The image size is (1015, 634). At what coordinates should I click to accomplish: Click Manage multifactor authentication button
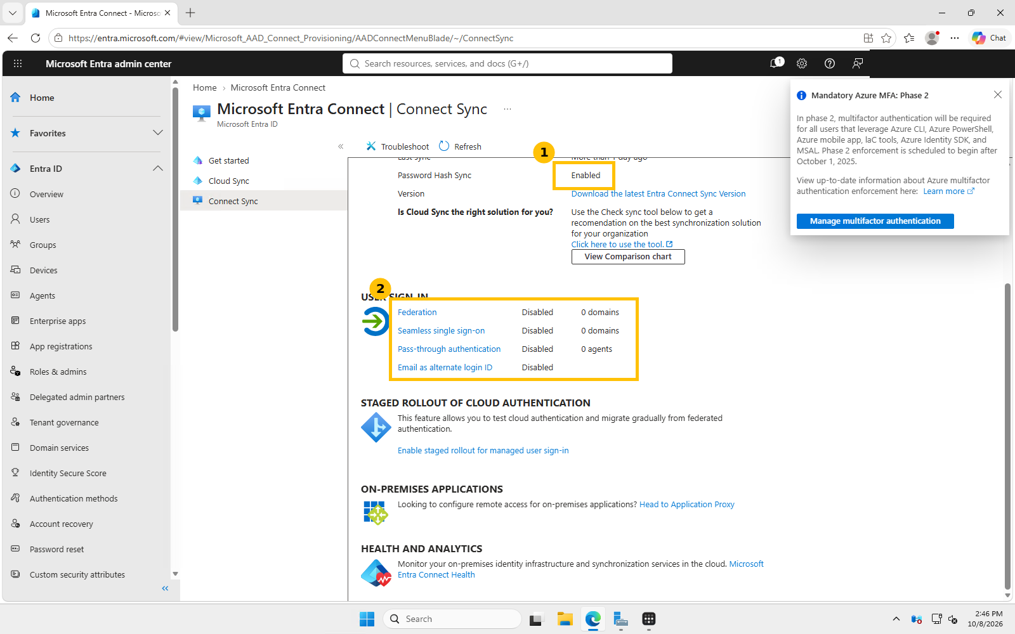(x=875, y=221)
